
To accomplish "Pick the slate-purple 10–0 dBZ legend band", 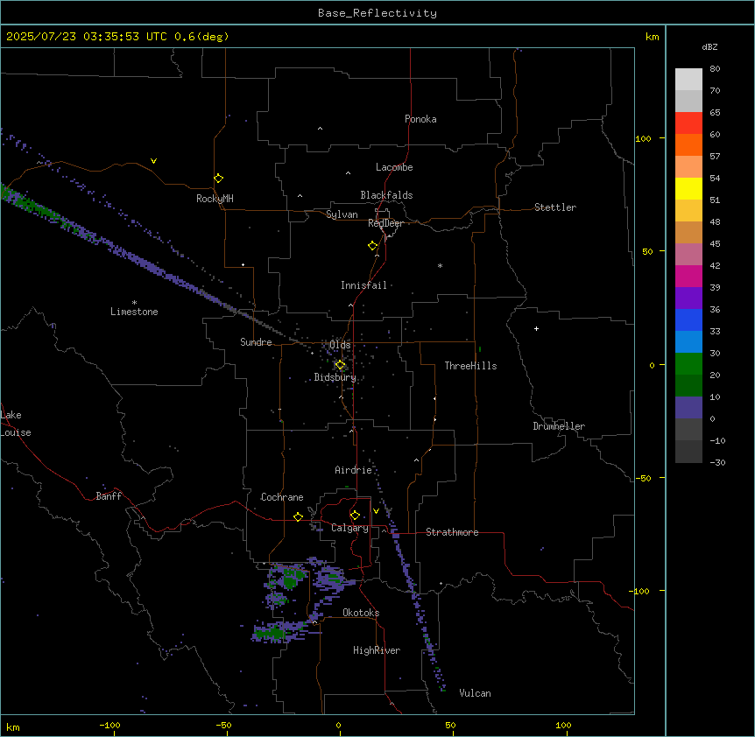I will click(x=688, y=408).
